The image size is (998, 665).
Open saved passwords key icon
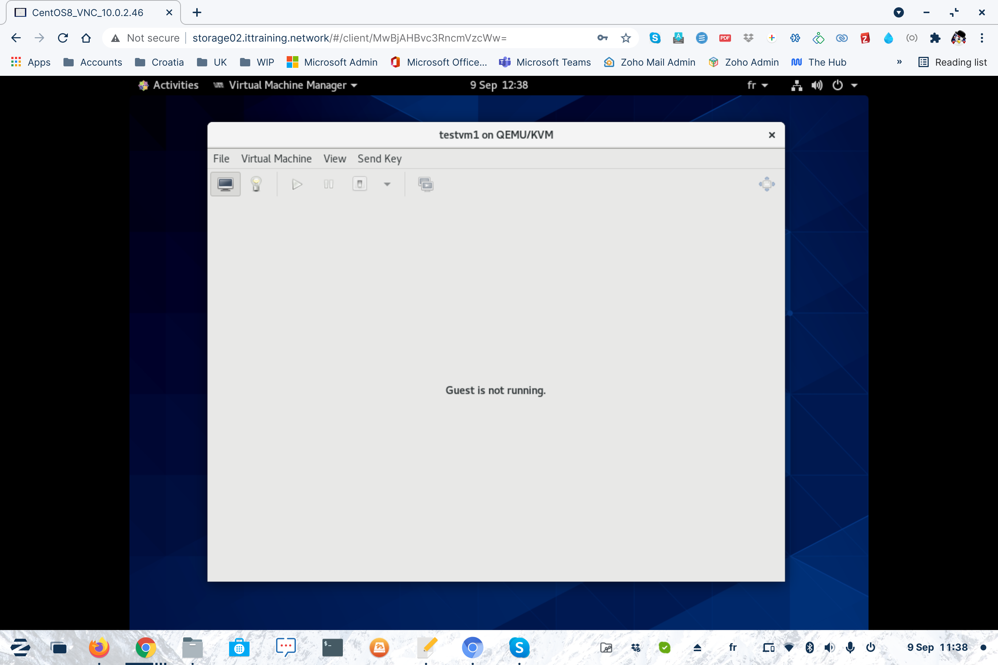(x=602, y=38)
